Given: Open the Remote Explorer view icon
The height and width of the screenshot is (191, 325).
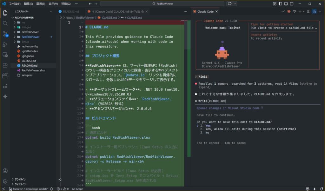Looking at the screenshot, I should [5, 55].
